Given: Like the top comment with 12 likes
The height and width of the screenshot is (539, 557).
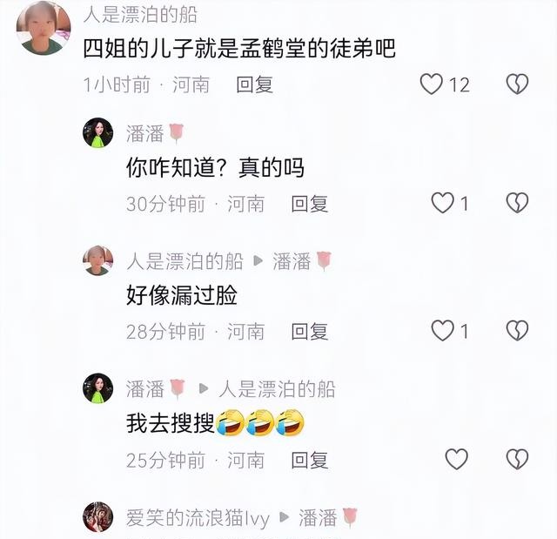Looking at the screenshot, I should [432, 84].
